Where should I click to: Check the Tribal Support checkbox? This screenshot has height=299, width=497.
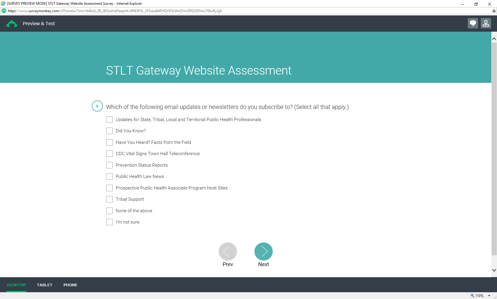tap(109, 199)
